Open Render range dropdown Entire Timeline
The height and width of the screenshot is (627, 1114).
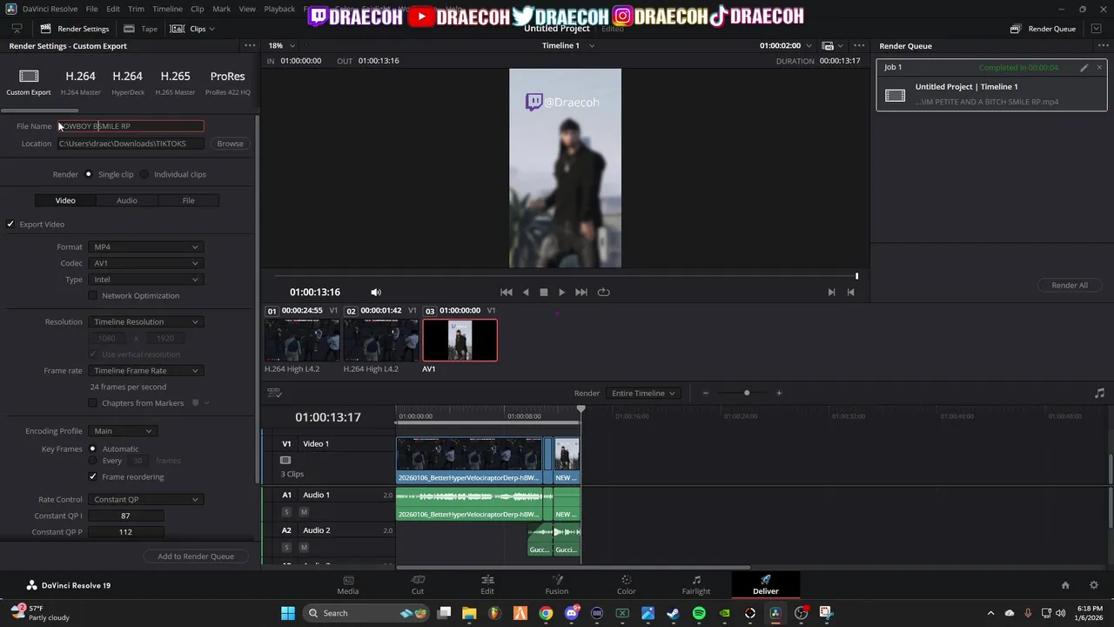[643, 394]
